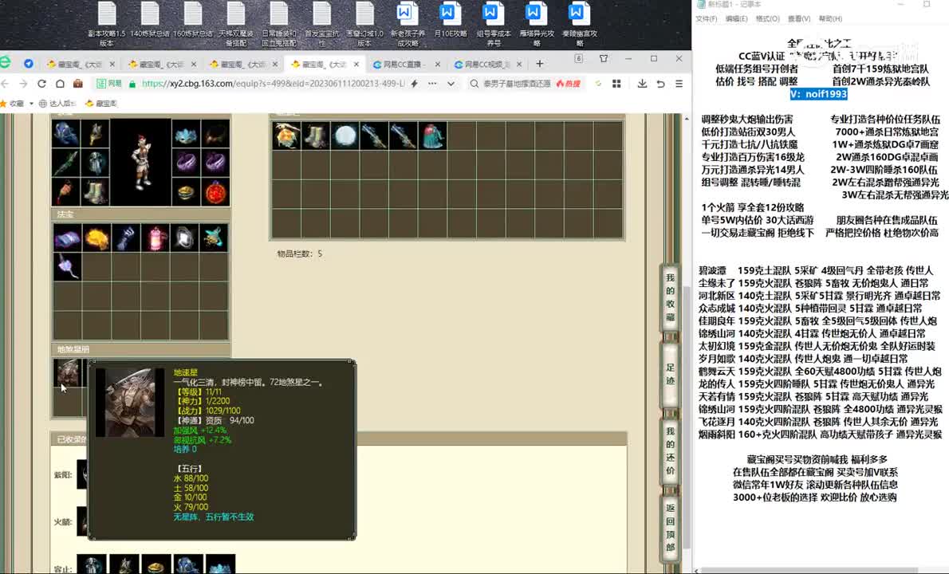This screenshot has height=574, width=949.
Task: Click the 我的还价 sidebar button
Action: (670, 450)
